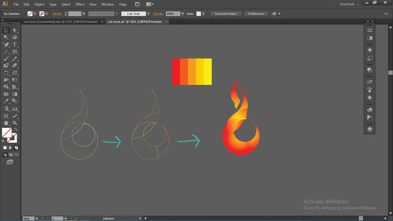Select the Pencil tool
The image size is (393, 221).
(x=15, y=59)
